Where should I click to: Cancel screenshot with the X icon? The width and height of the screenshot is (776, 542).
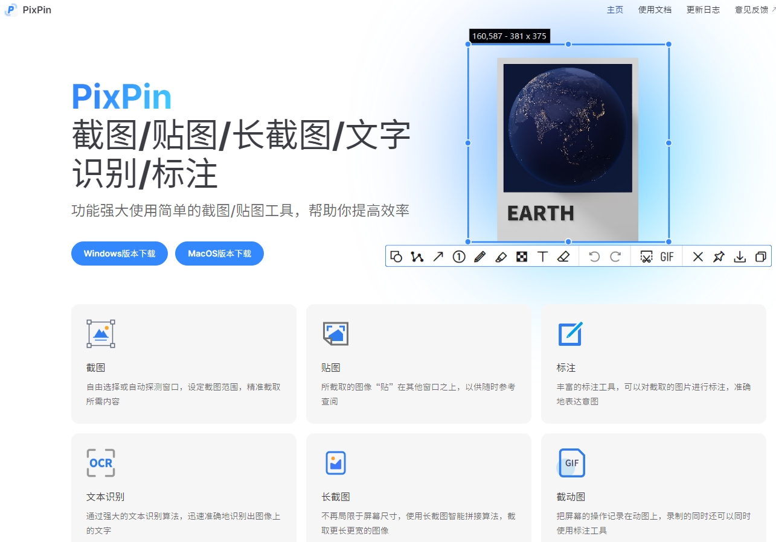point(697,257)
